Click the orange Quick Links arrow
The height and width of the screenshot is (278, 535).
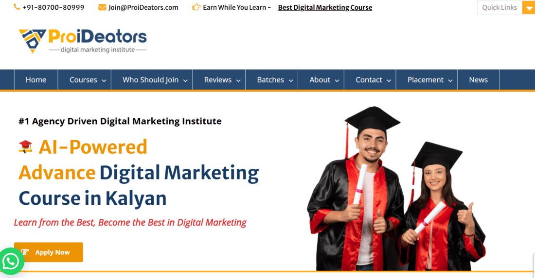coord(529,7)
